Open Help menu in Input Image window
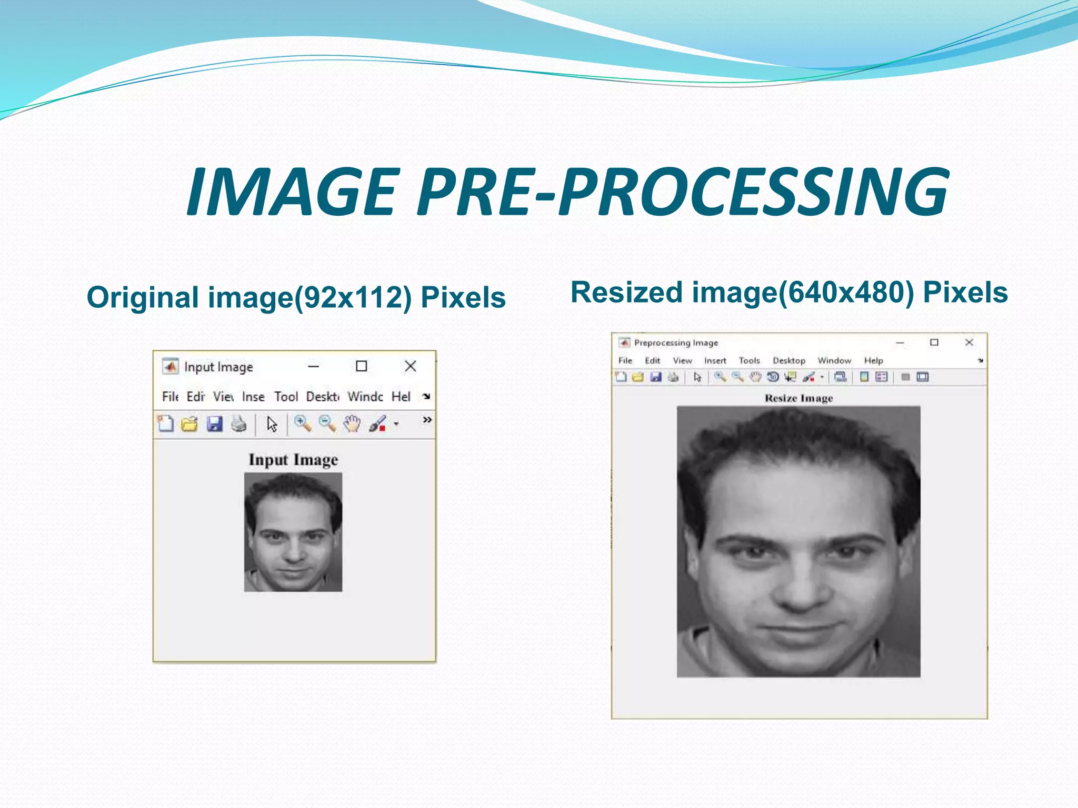The height and width of the screenshot is (808, 1078). [401, 396]
